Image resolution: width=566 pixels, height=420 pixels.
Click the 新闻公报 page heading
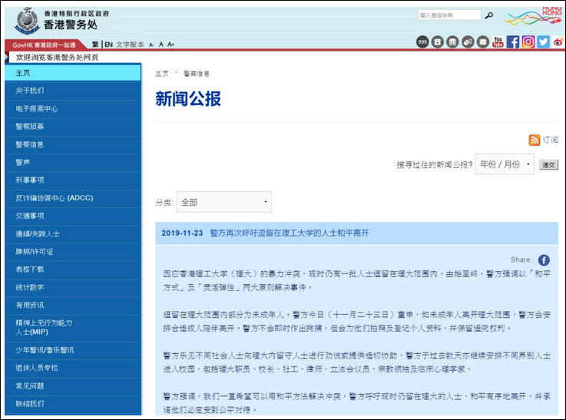[188, 98]
